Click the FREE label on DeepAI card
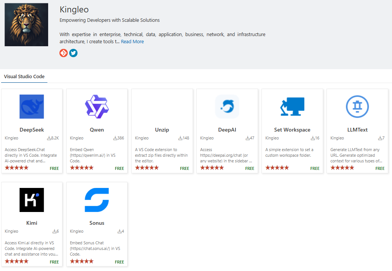Viewport: 392px width, 271px height. tap(250, 168)
